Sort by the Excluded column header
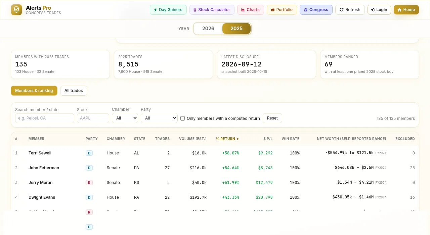 [405, 139]
